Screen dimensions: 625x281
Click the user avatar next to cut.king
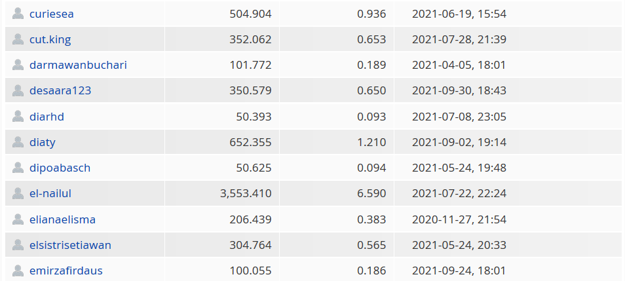coord(18,39)
